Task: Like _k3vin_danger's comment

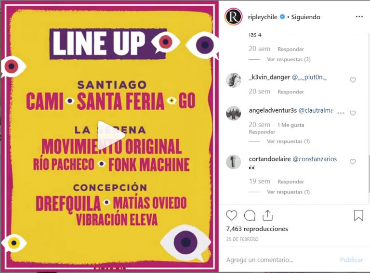Action: (x=353, y=80)
